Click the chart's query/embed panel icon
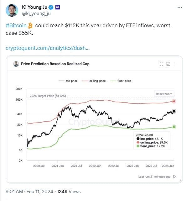Image resolution: width=191 pixels, height=201 pixels. point(168,64)
